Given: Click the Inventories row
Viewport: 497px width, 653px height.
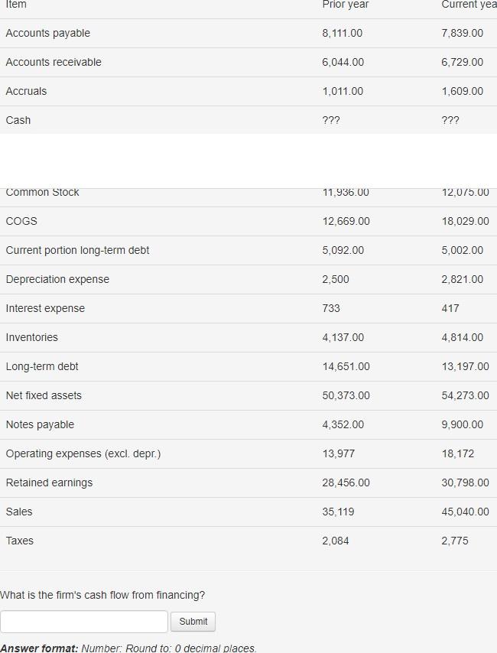Looking at the screenshot, I should [x=31, y=337].
